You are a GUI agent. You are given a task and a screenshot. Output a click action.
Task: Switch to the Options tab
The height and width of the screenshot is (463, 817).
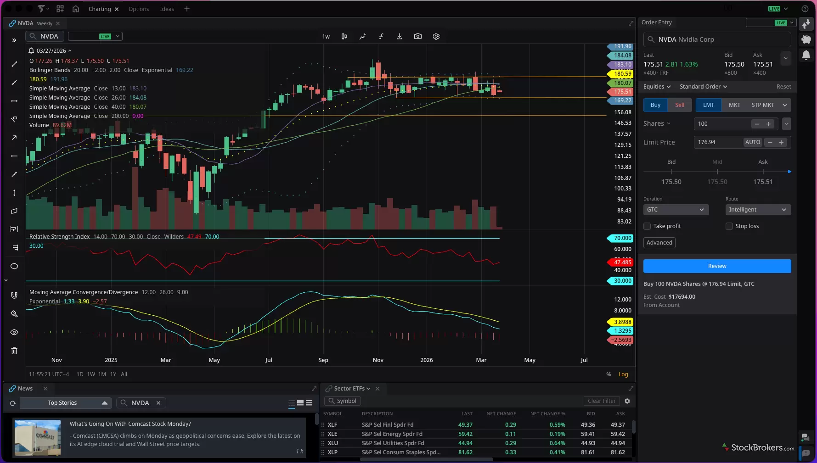click(139, 9)
